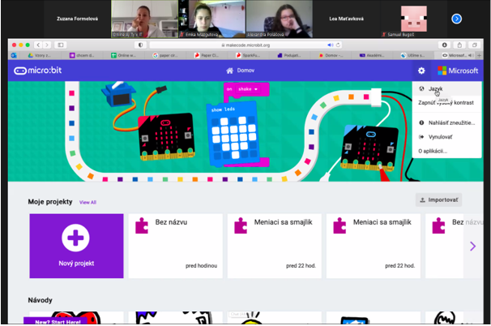Go to Domov home
This screenshot has height=326, width=491.
pyautogui.click(x=240, y=71)
